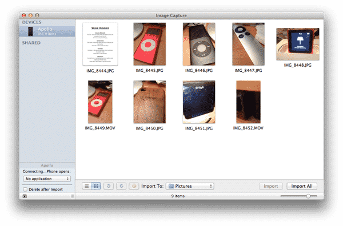Select the IMG_8450.JPG thumbnail

(150, 102)
